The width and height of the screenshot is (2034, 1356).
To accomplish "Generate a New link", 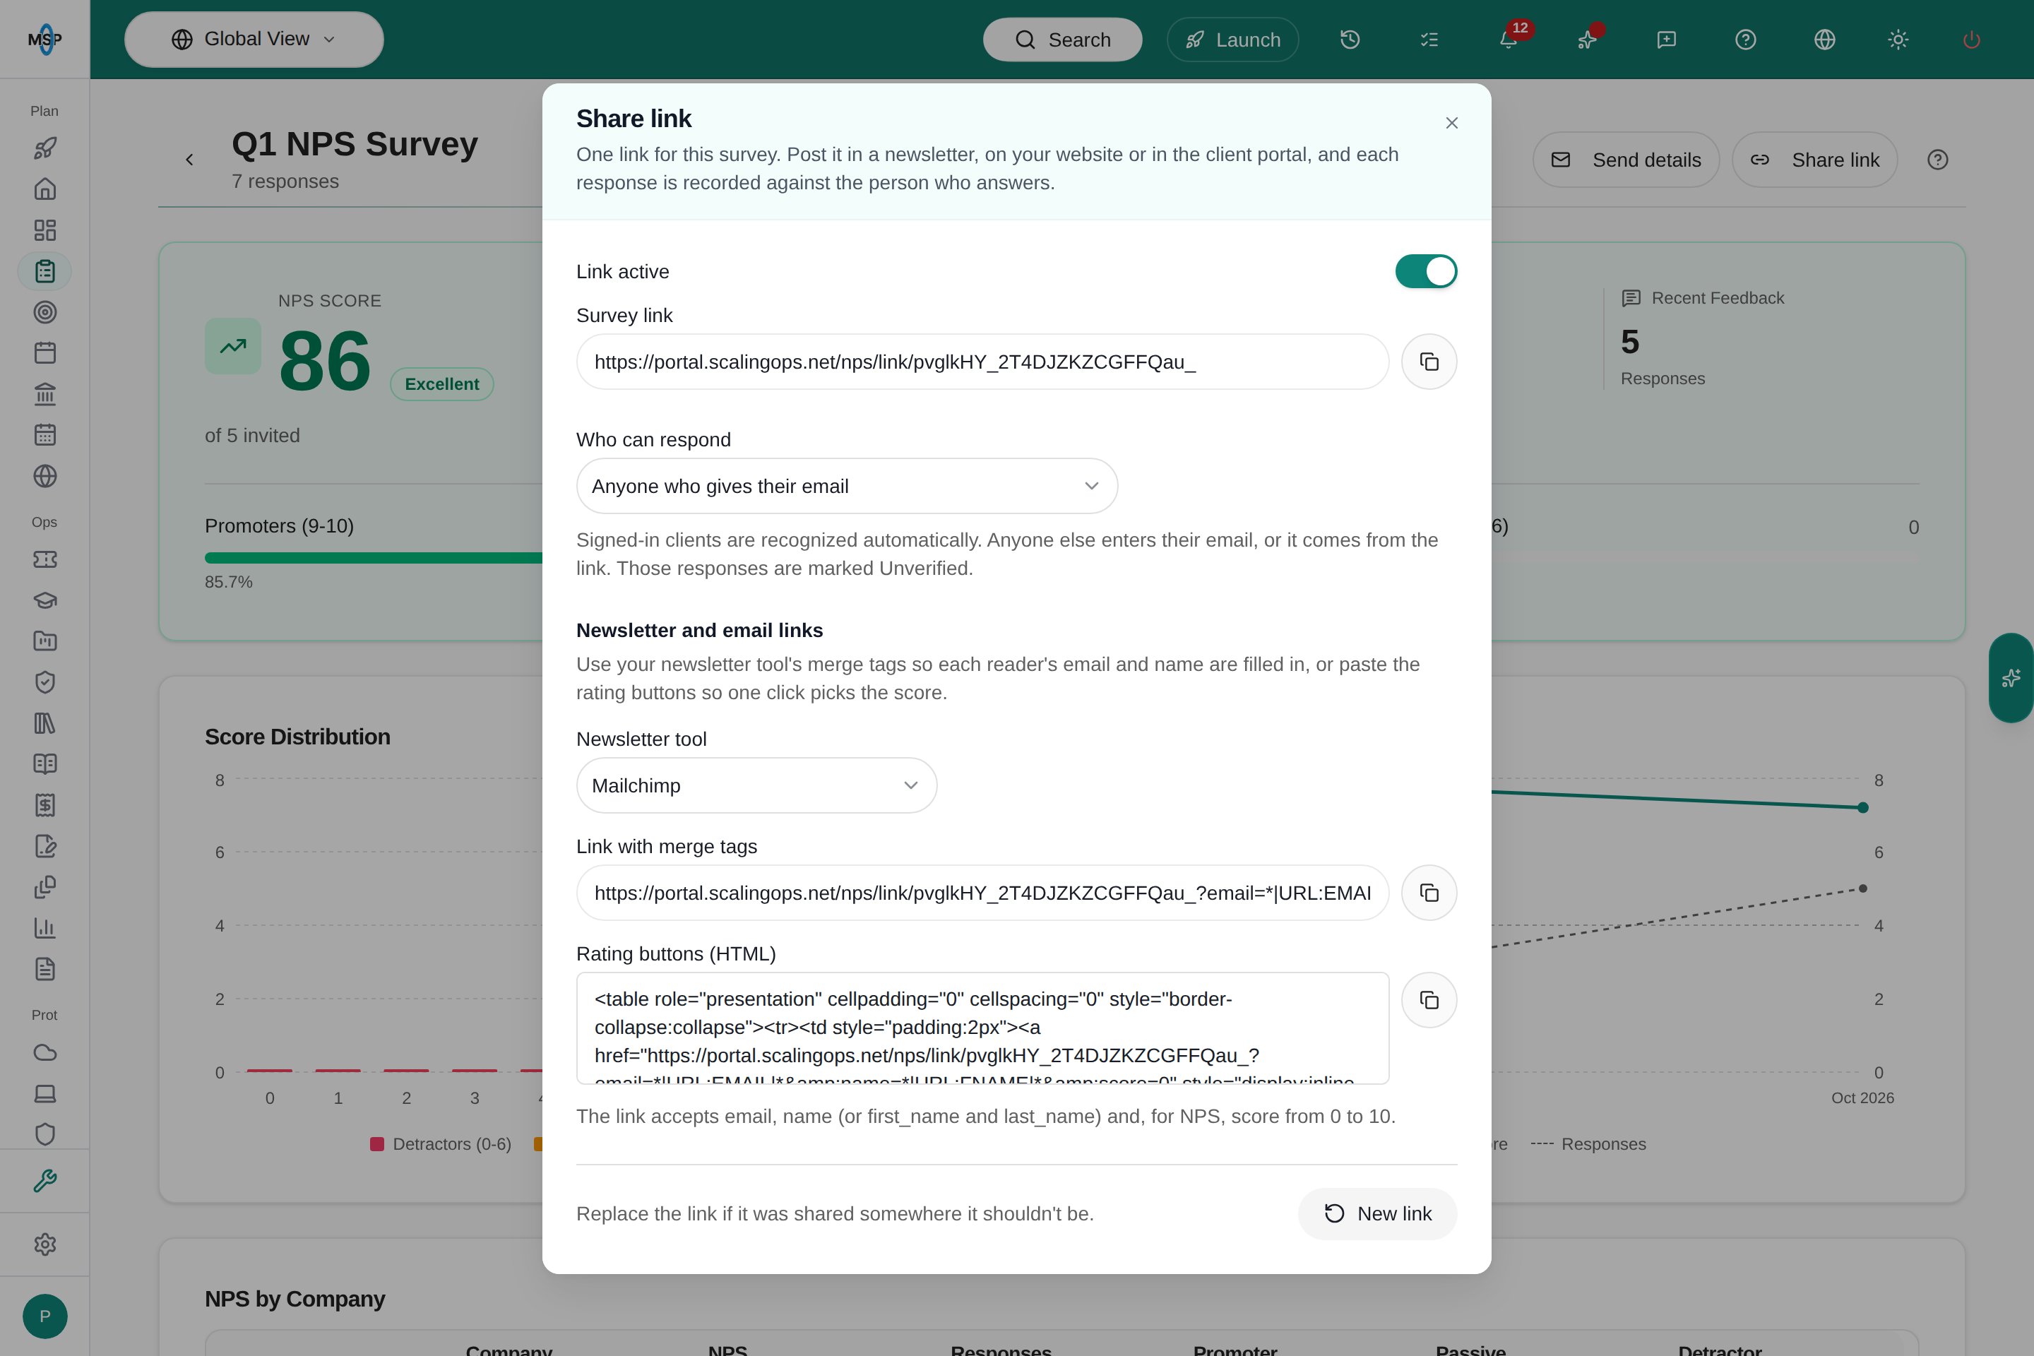I will [x=1376, y=1213].
